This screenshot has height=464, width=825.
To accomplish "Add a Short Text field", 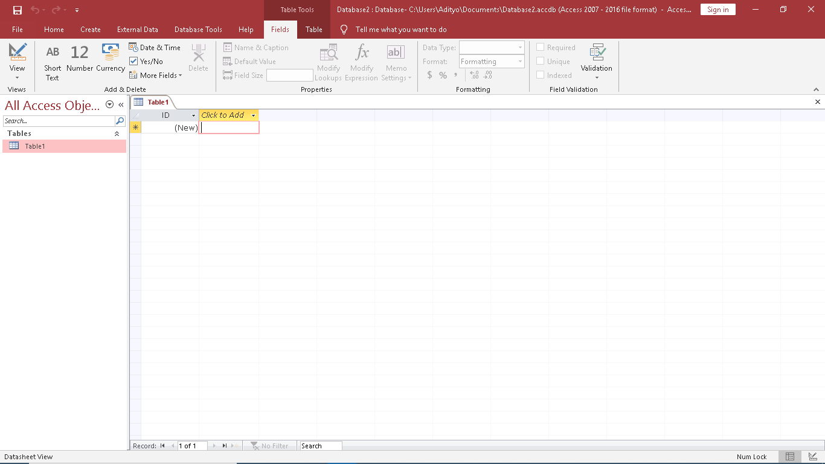I will coord(53,62).
